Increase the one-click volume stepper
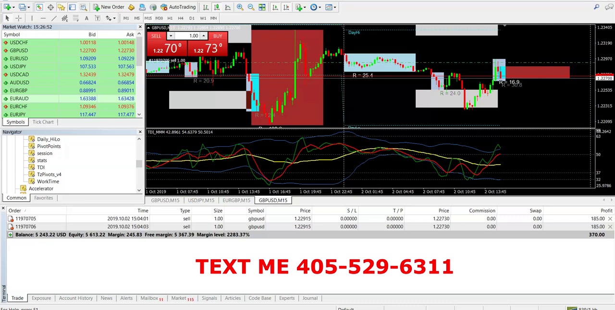 tap(204, 36)
